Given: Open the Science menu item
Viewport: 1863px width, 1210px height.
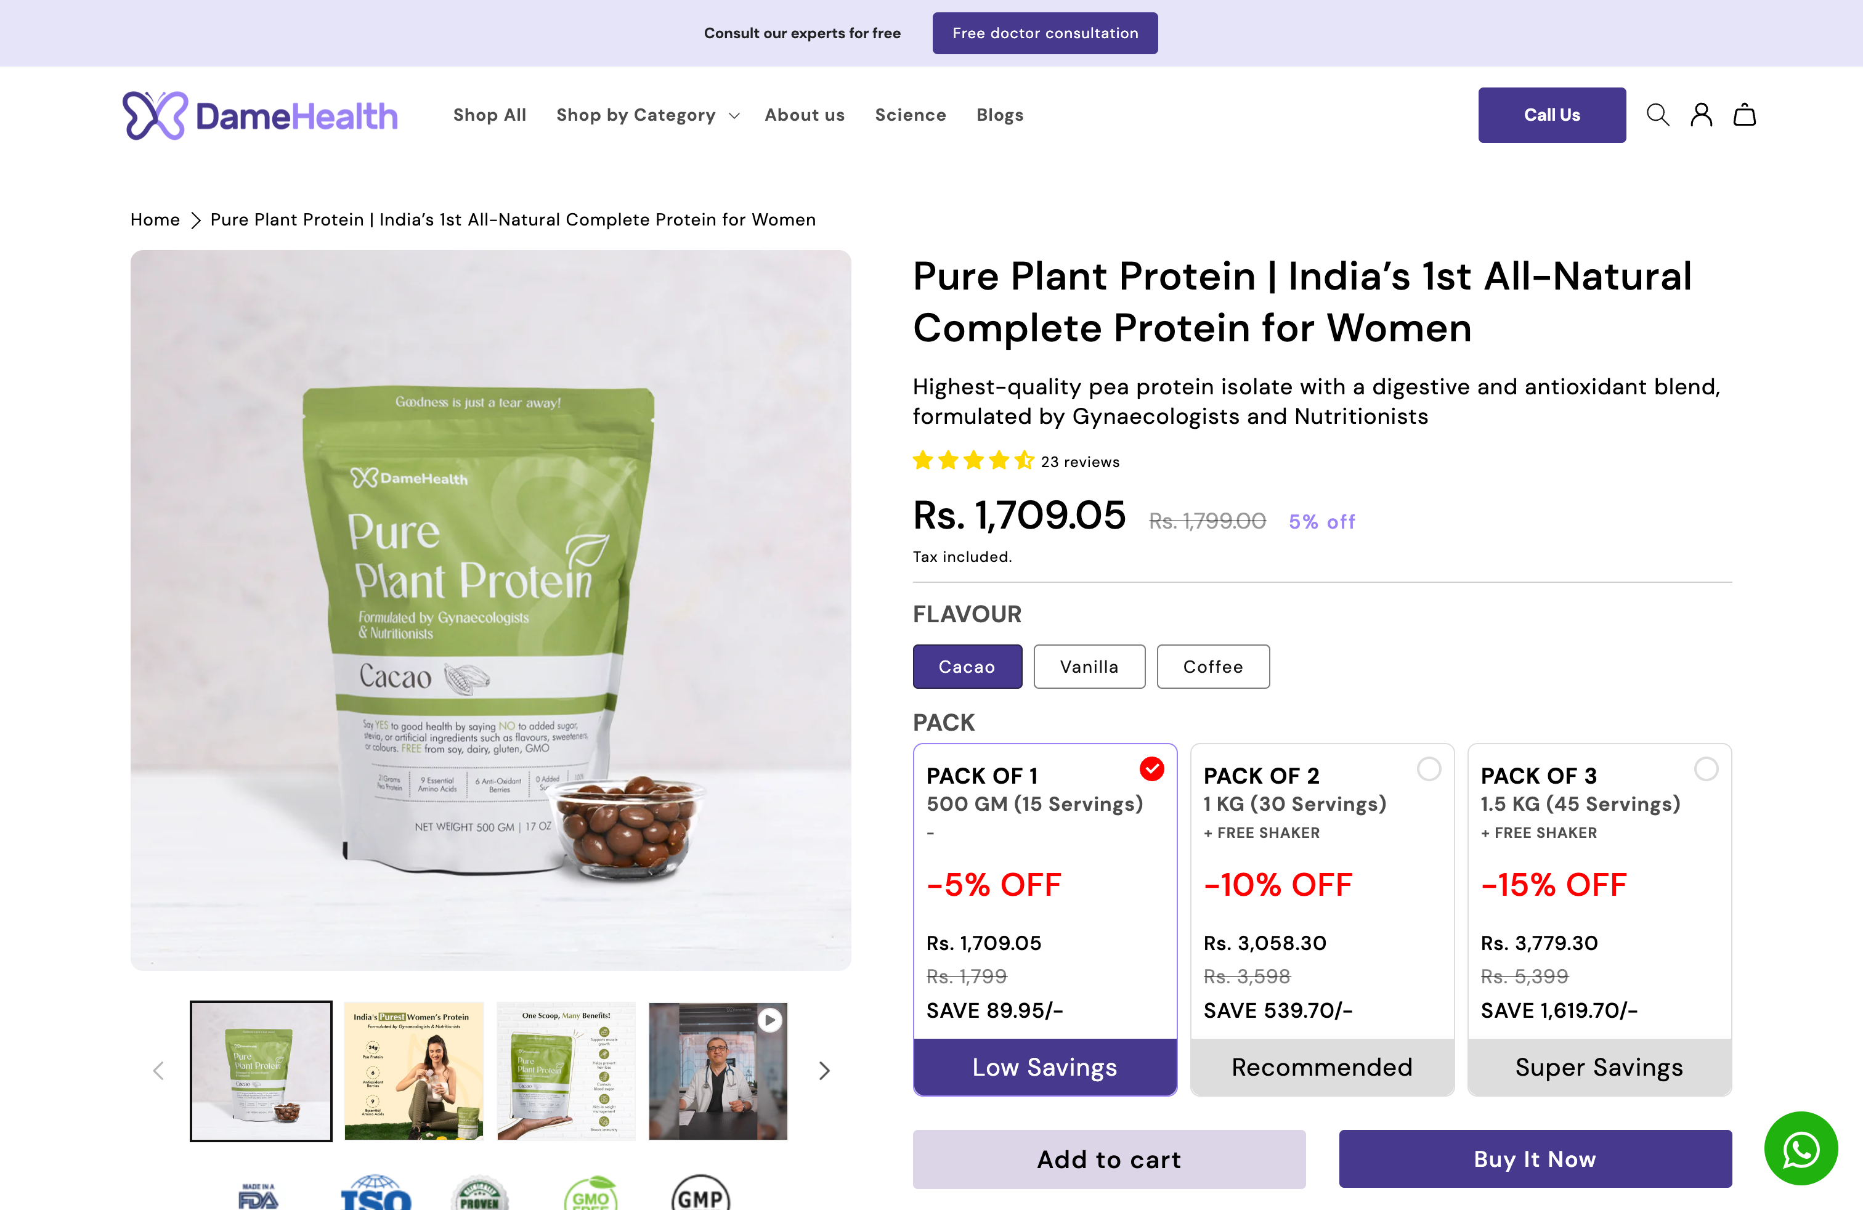Looking at the screenshot, I should coord(911,115).
